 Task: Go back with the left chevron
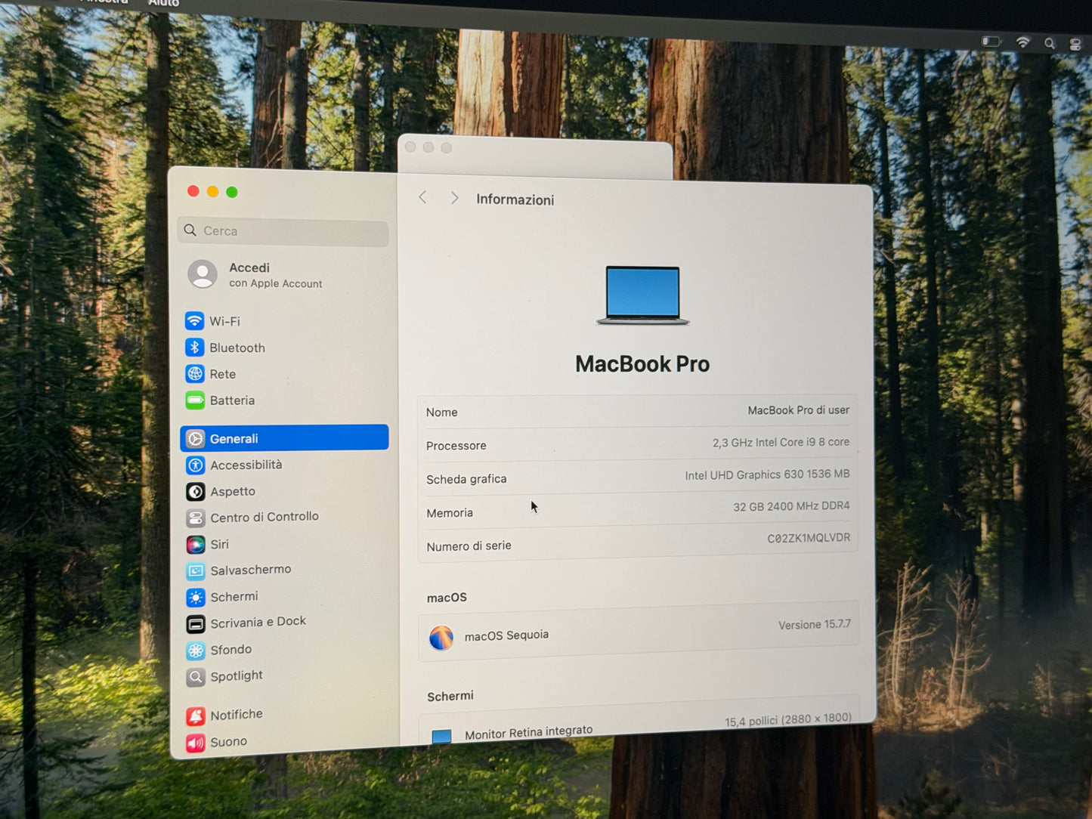point(422,197)
